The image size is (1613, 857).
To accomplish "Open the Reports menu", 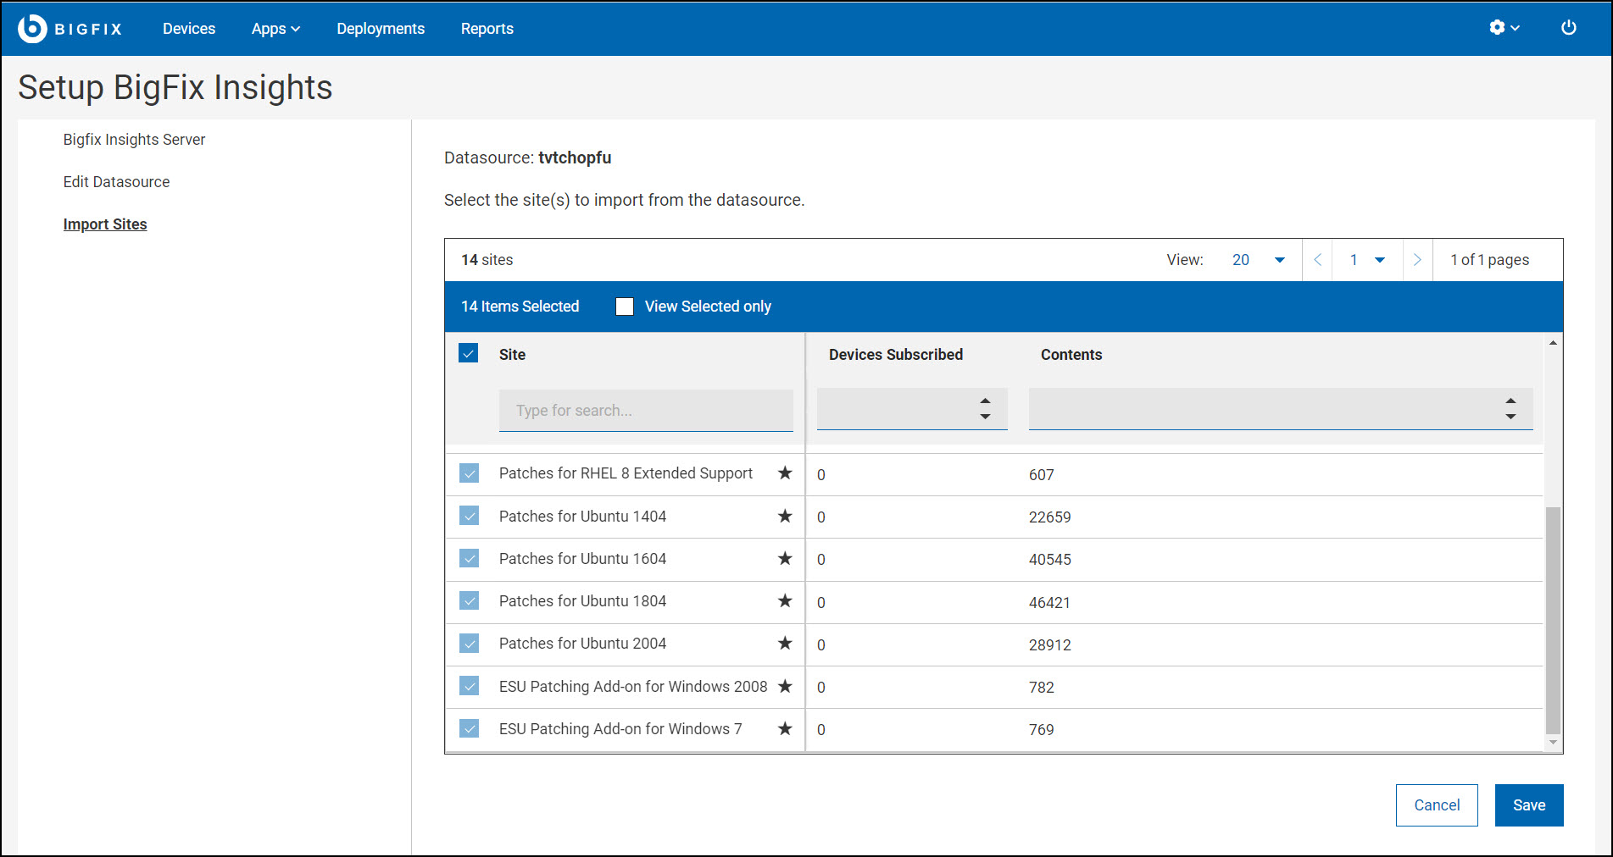I will [x=487, y=29].
